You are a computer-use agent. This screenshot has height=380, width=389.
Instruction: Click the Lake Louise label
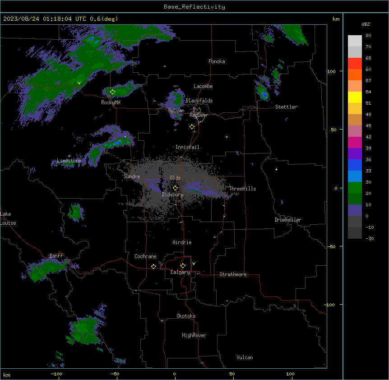[8, 218]
